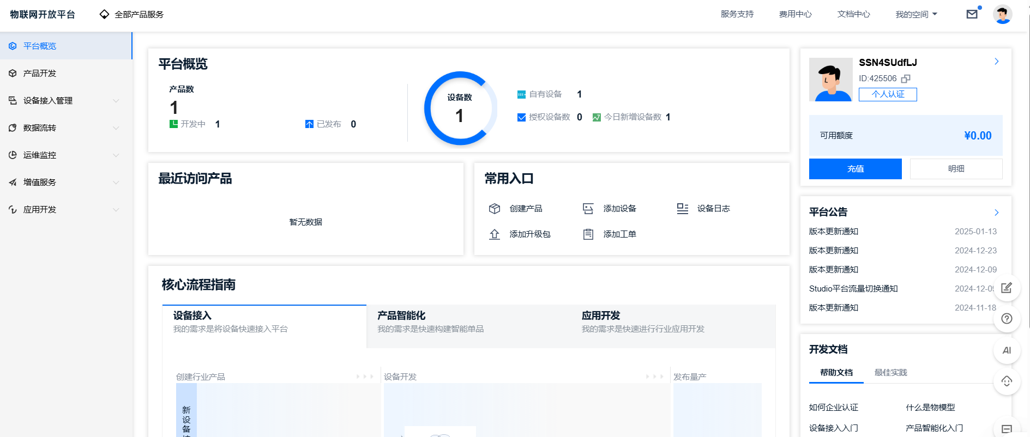Click the 个人认证 badge

click(888, 94)
